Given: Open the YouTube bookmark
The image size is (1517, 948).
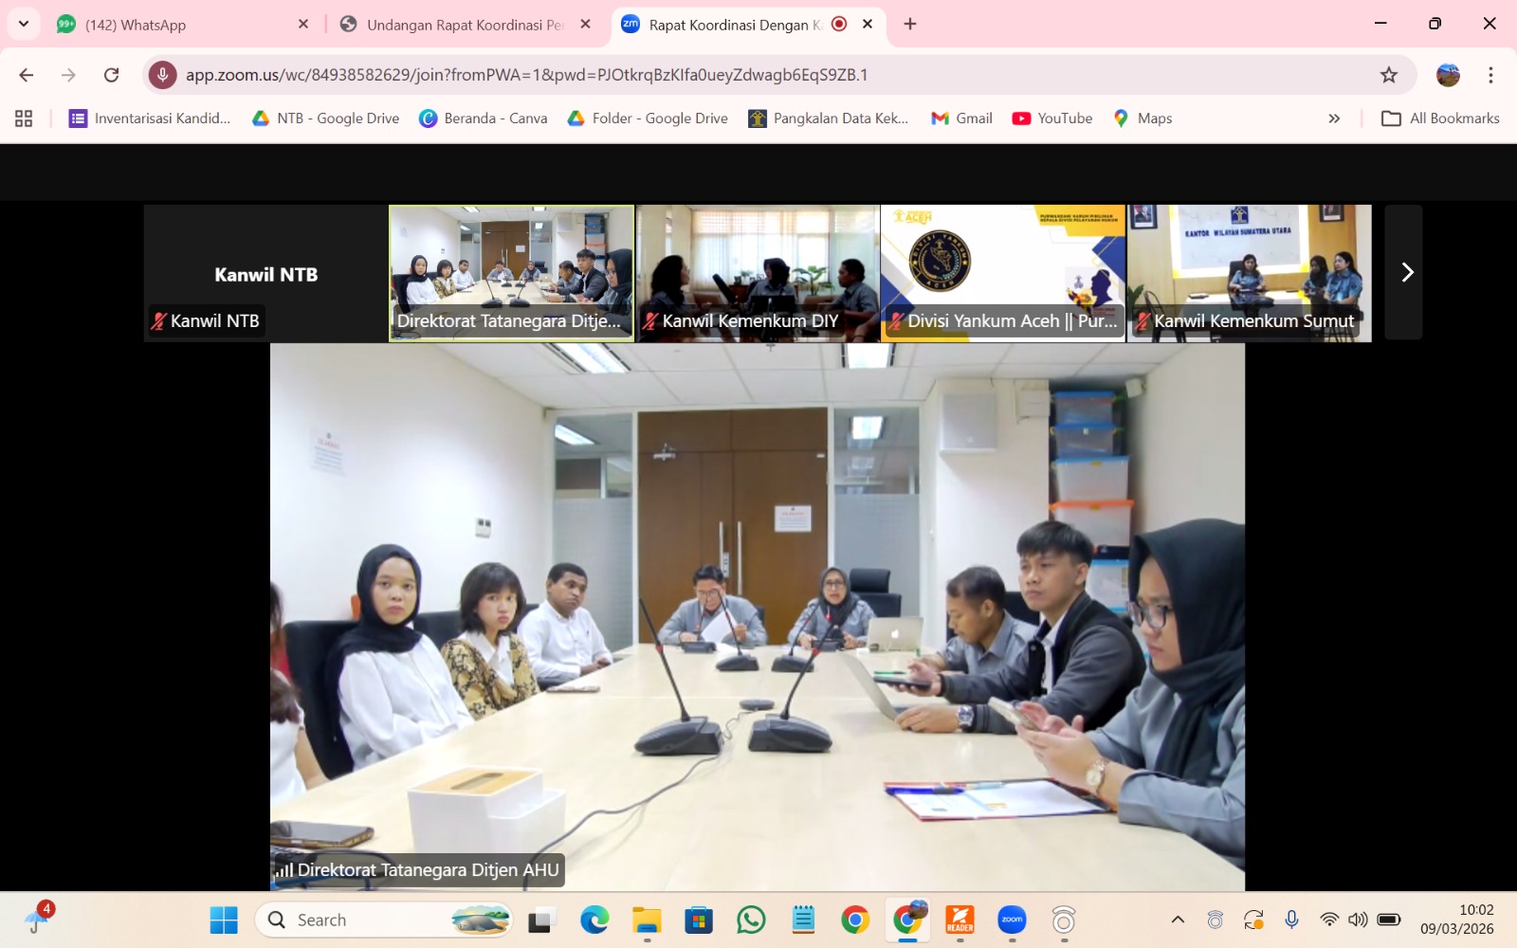Looking at the screenshot, I should coord(1051,118).
